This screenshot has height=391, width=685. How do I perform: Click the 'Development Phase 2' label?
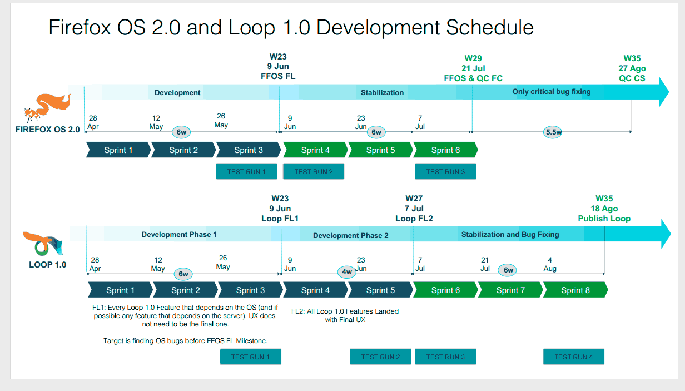[x=350, y=235]
